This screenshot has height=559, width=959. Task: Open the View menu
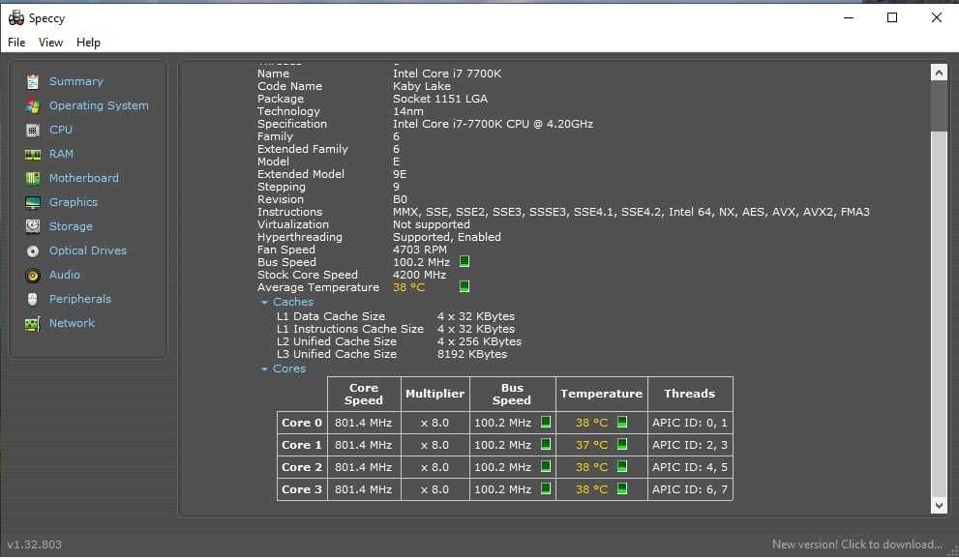[x=50, y=43]
